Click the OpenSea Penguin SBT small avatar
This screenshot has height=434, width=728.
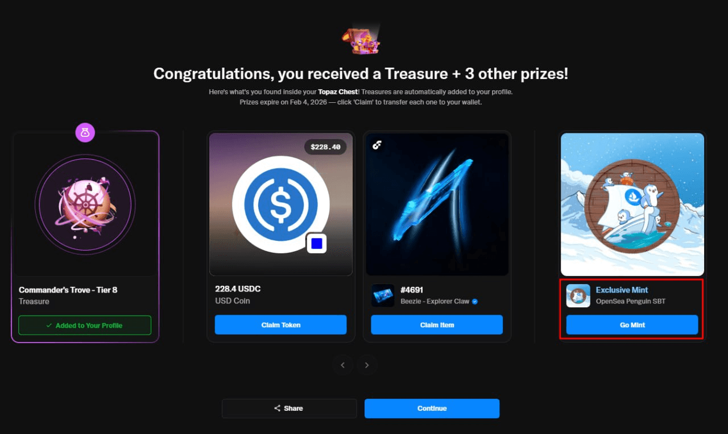[578, 295]
